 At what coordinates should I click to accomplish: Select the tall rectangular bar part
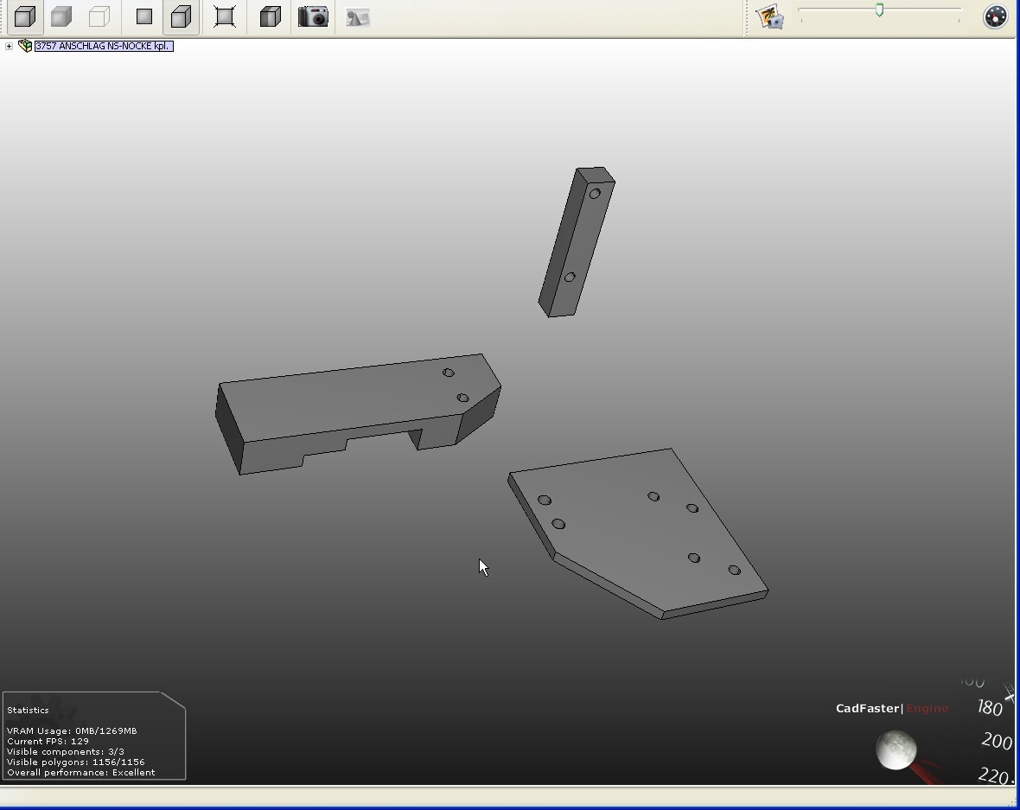[577, 242]
